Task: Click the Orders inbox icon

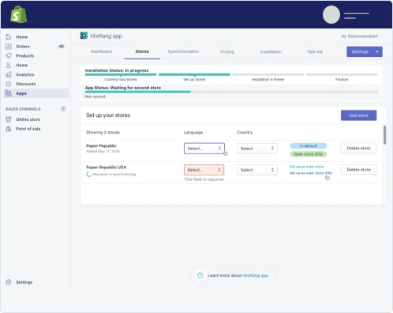Action: pyautogui.click(x=9, y=47)
